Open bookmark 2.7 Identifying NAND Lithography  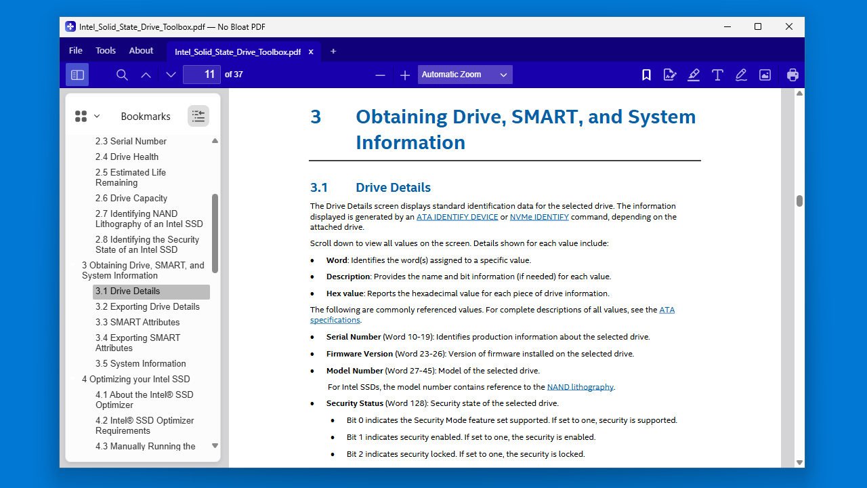(x=149, y=219)
